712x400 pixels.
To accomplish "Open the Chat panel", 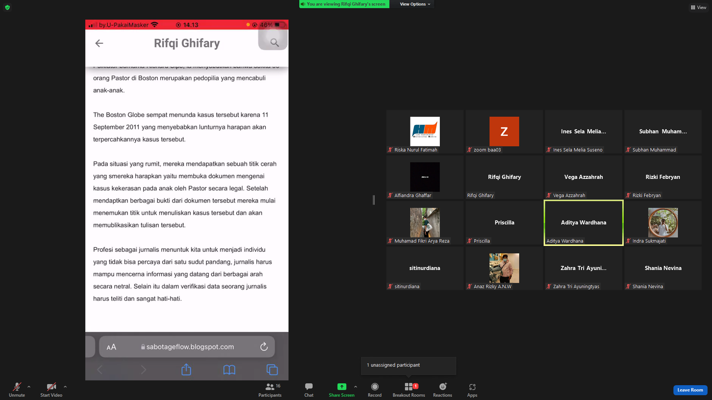I will [309, 390].
